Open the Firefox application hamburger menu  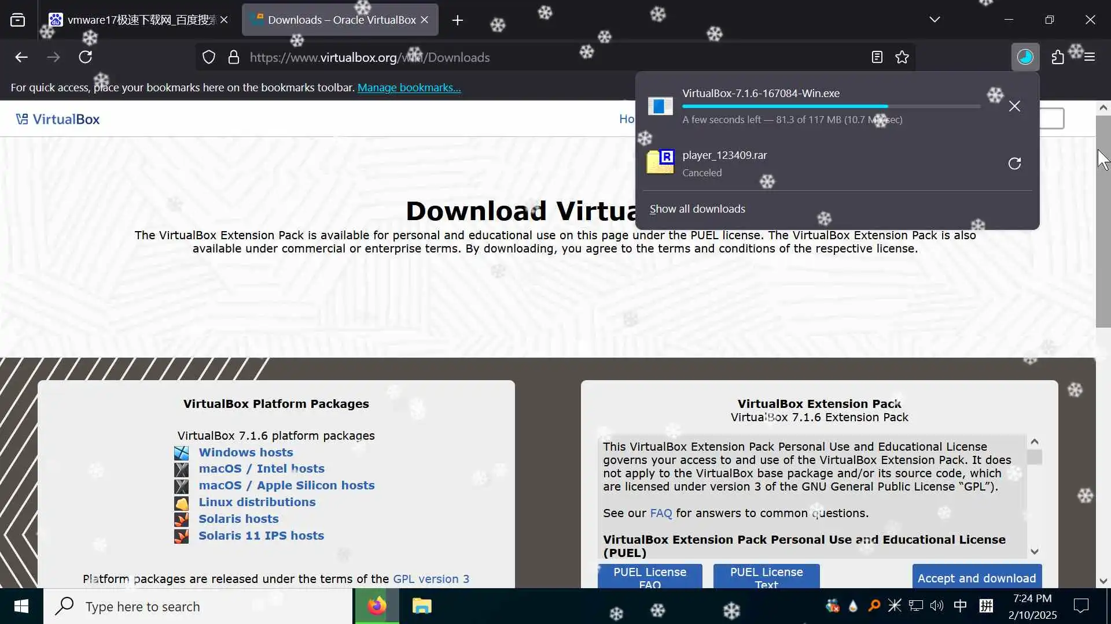point(1090,57)
